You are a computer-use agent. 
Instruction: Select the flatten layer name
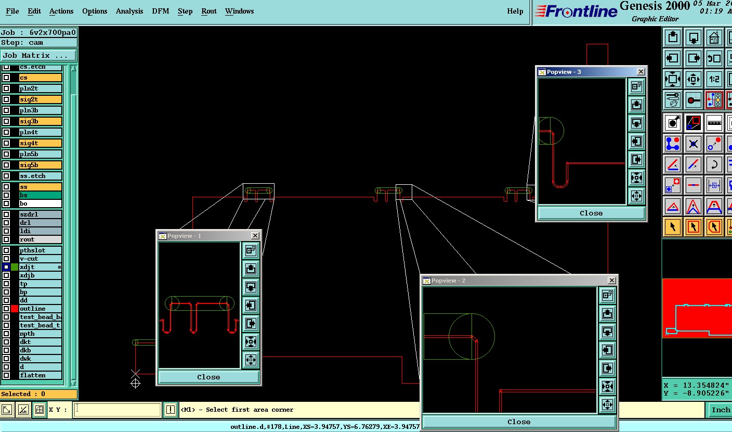[x=41, y=375]
